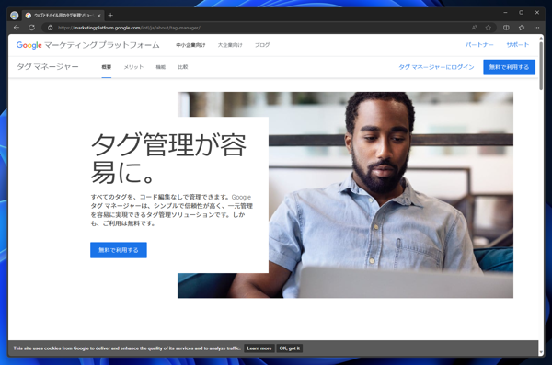Open split screen icon in toolbar
Screen dimensions: 552x365
click(506, 28)
